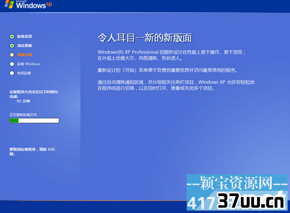Click the file copy progress bar
The width and height of the screenshot is (290, 213).
[x=34, y=121]
